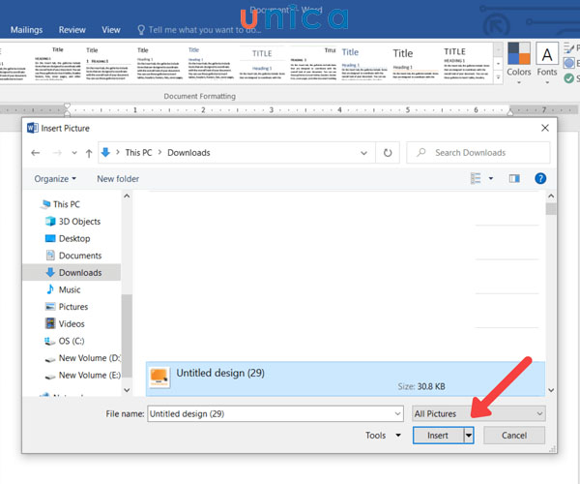
Task: Toggle the preview pane icon
Action: pos(514,178)
